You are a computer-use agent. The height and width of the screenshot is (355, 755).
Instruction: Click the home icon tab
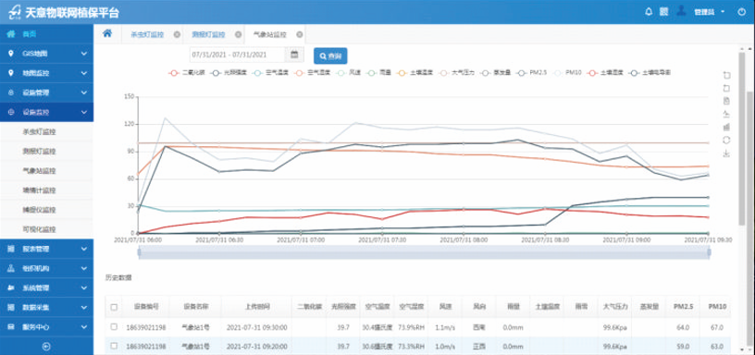pos(107,33)
